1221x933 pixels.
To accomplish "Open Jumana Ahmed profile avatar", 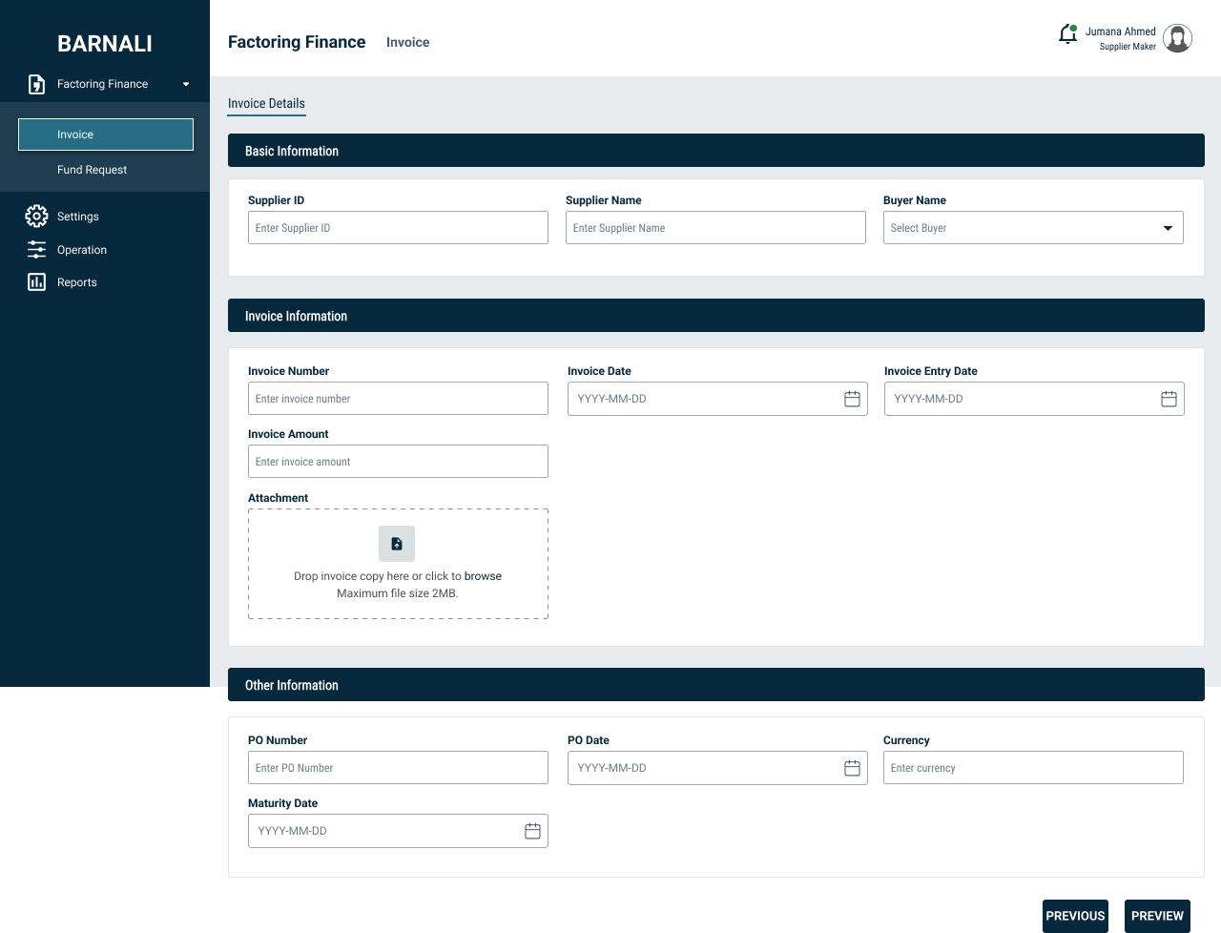I will click(1178, 38).
